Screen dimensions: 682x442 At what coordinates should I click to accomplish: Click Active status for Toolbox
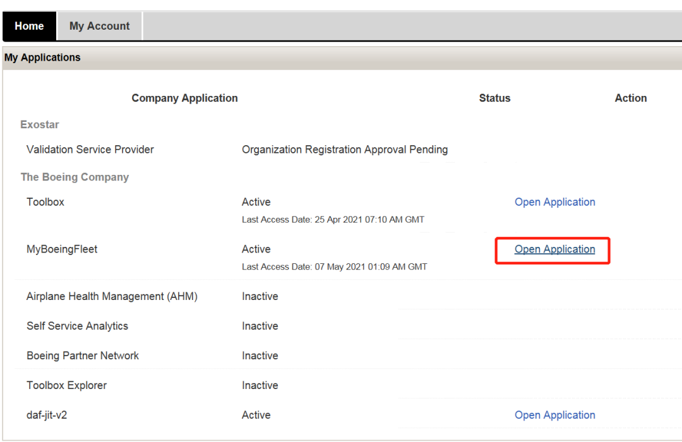pos(256,202)
